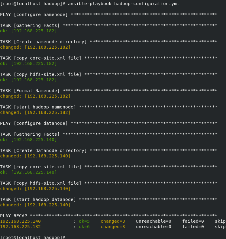Click 'changed=3' in the 192.168.225.140 recap row
Viewport: 226px width, 239px height.
(x=113, y=221)
